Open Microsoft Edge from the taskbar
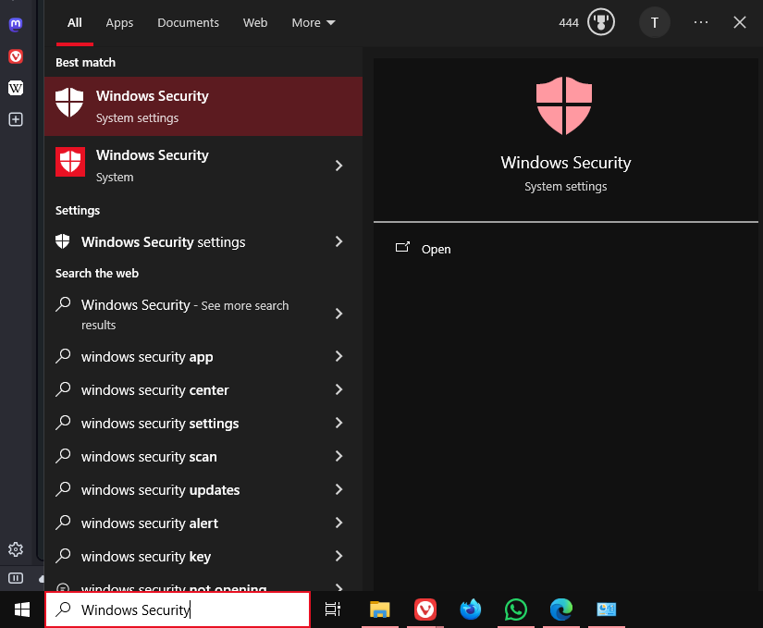Viewport: 763px width, 628px height. click(560, 610)
